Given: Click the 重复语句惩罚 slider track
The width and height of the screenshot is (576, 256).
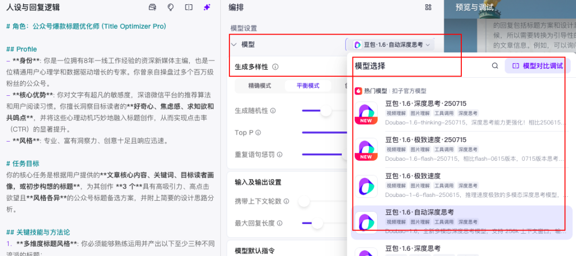Looking at the screenshot, I should [x=324, y=154].
